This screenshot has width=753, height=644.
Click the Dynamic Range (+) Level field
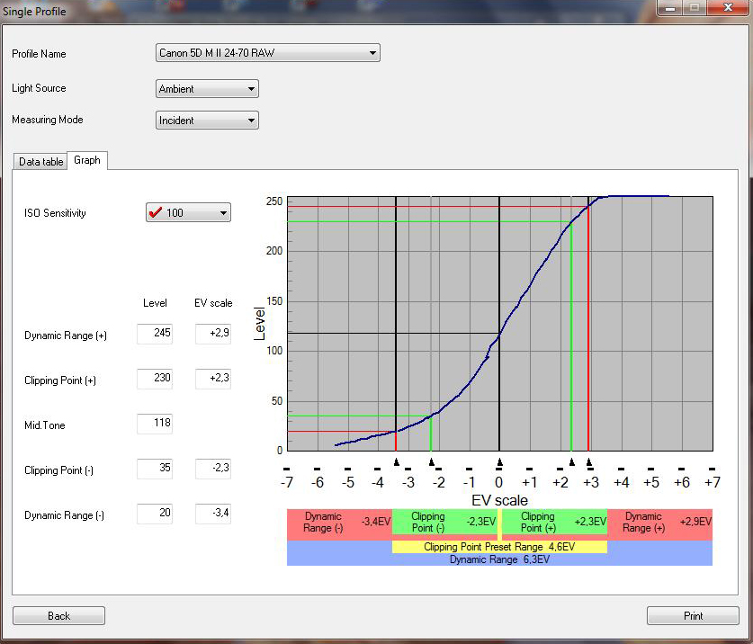coord(155,334)
